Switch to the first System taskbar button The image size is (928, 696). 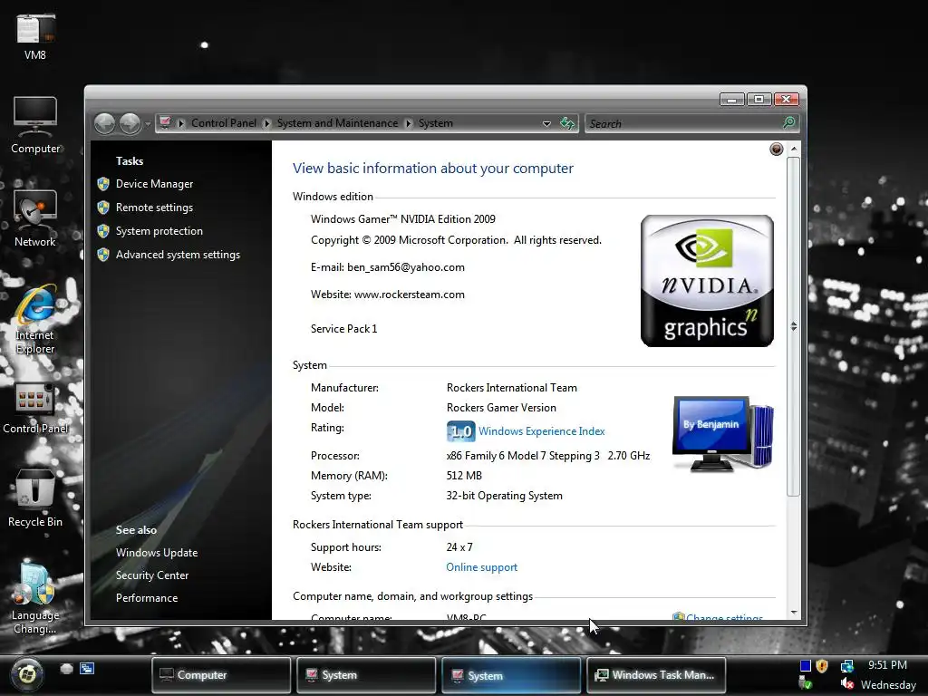tap(366, 675)
